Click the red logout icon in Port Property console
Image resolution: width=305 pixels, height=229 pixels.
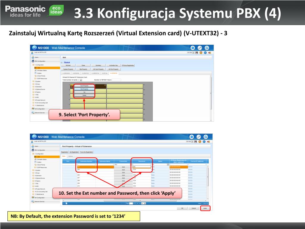click(208, 142)
